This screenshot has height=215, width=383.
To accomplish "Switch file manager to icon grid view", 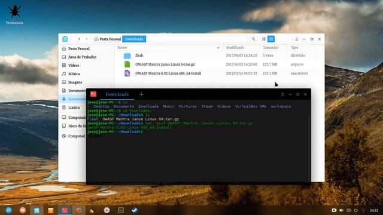I will [x=263, y=39].
